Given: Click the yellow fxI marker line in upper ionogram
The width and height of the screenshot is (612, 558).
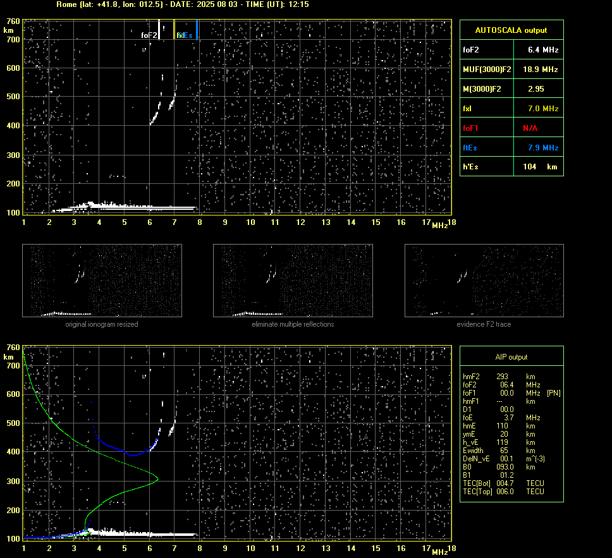Looking at the screenshot, I should click(x=174, y=29).
